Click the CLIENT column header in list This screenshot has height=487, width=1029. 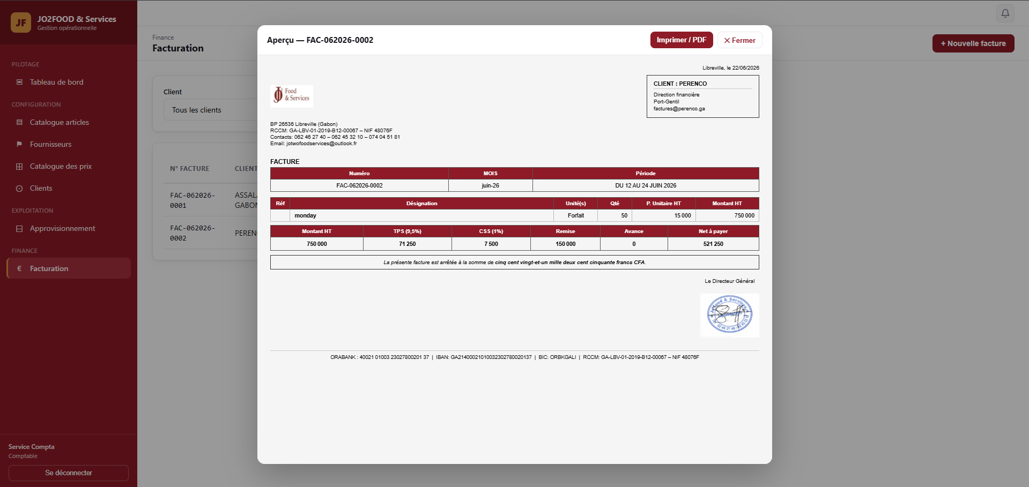pos(246,169)
